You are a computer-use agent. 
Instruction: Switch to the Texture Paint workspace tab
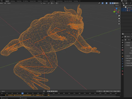coord(33,1)
